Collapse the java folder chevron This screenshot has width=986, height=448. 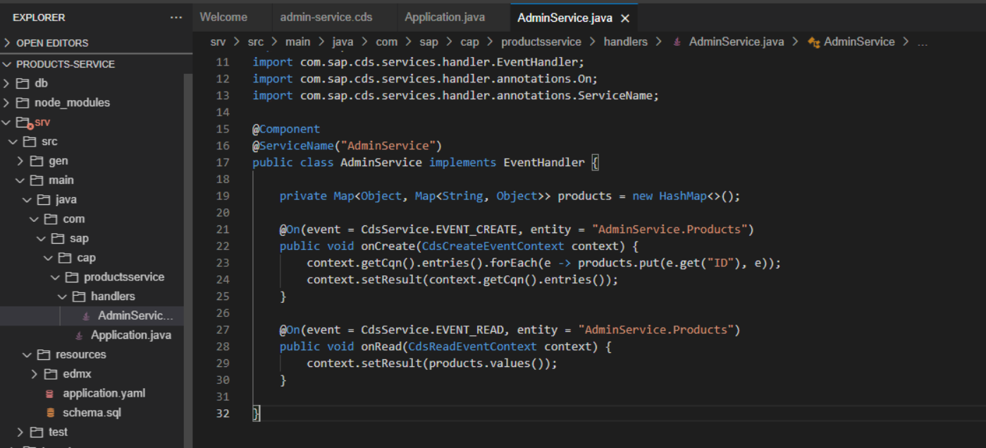[x=27, y=199]
